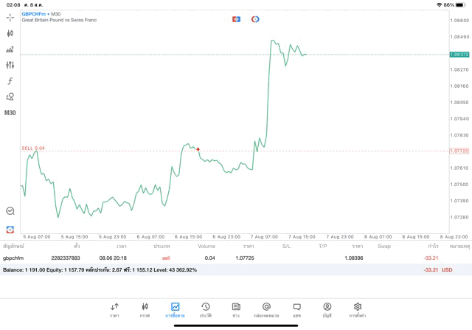Tap the red-blue square icon above chart
Viewport: 472px width, 330px height.
[x=236, y=19]
